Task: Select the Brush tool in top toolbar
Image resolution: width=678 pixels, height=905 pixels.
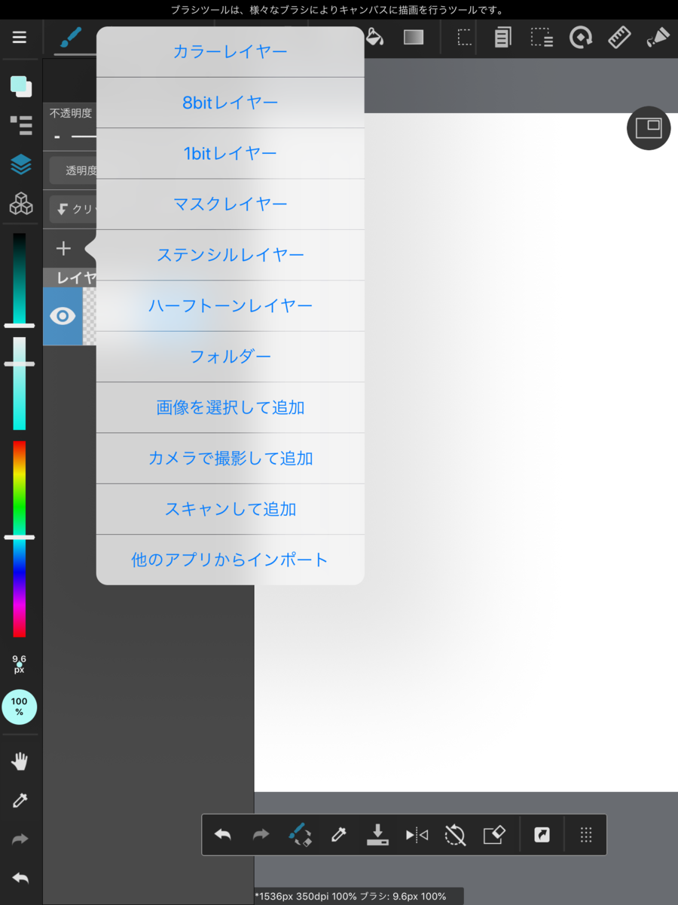Action: click(x=70, y=37)
